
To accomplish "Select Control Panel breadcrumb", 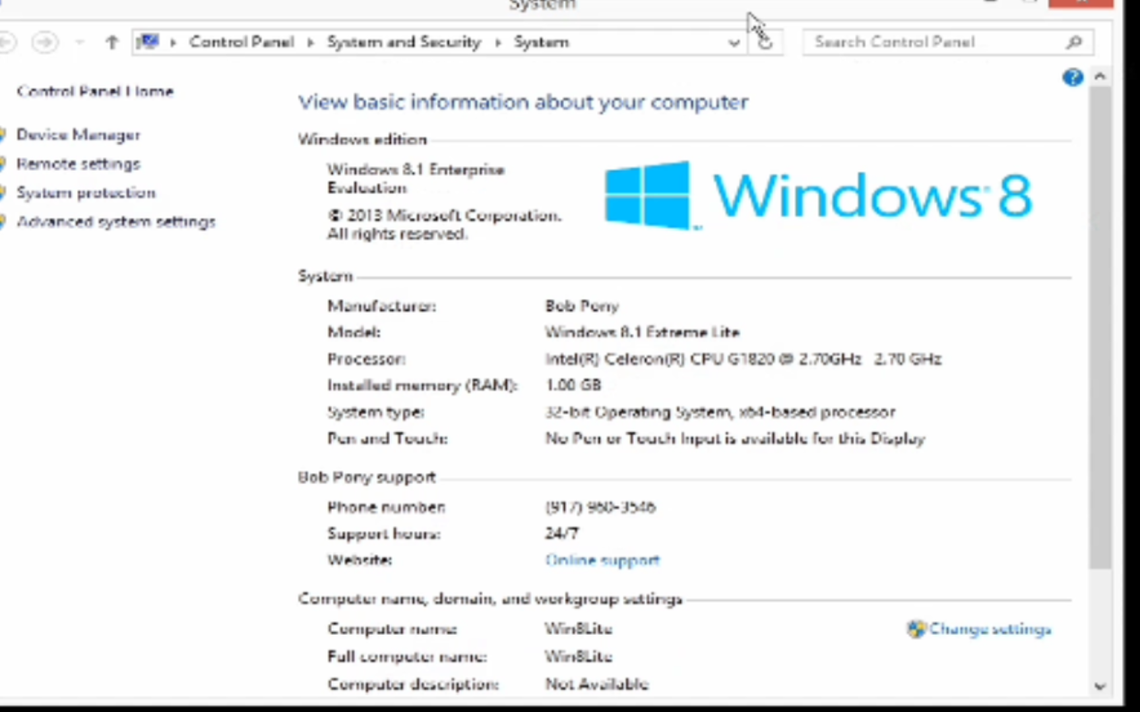I will click(241, 42).
